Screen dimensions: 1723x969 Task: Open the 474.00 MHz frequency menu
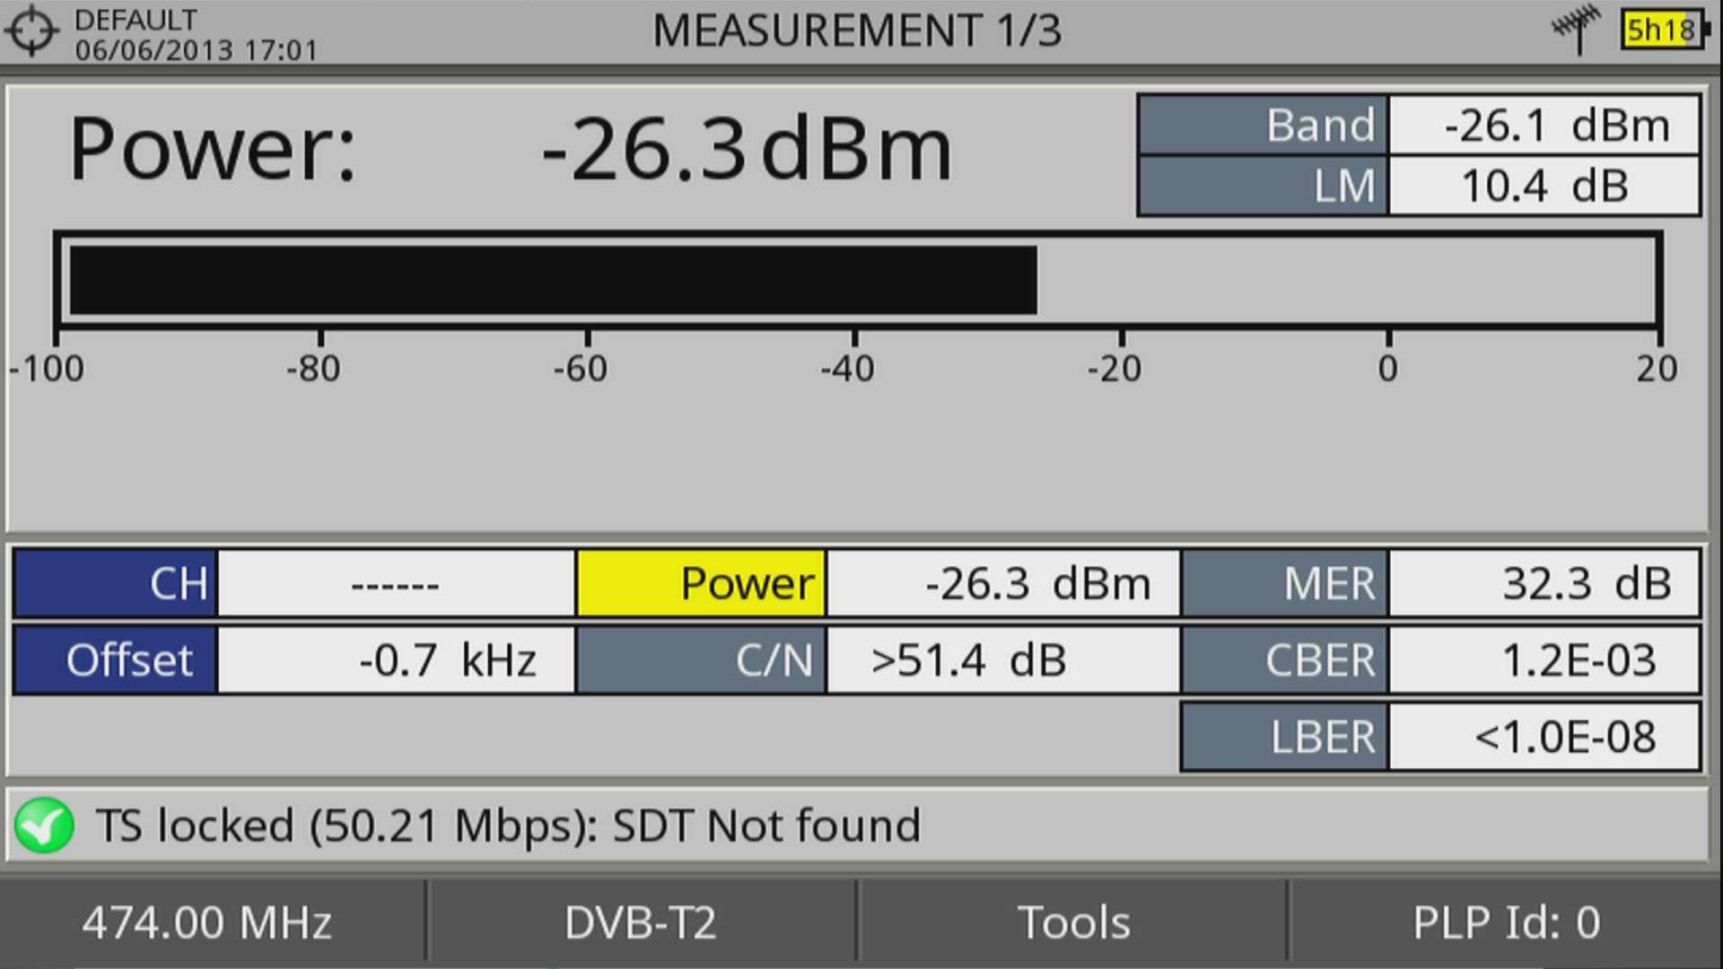pos(207,922)
